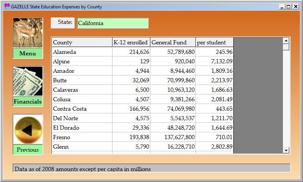Open the Financials button label

tap(28, 102)
